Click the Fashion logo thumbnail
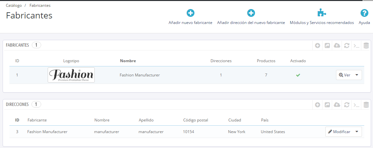The width and height of the screenshot is (373, 148). (x=71, y=75)
